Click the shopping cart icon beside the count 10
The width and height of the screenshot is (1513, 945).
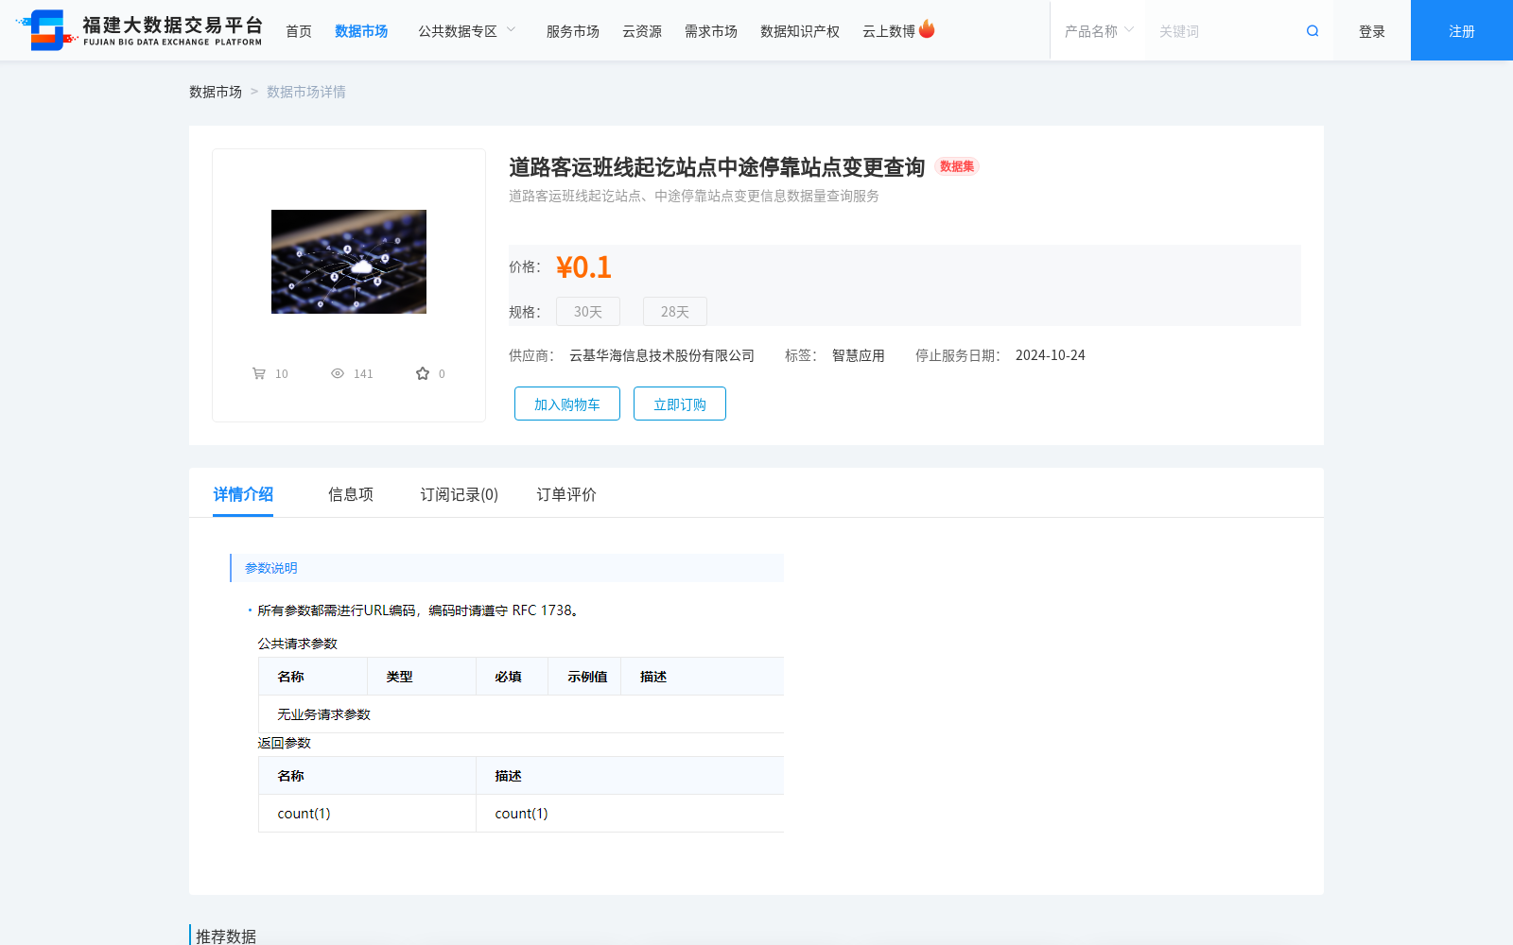click(258, 372)
